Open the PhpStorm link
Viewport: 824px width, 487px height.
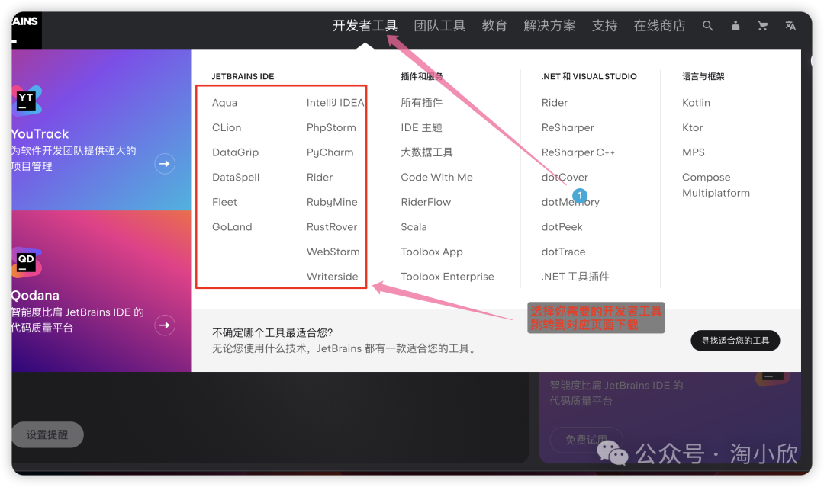(x=331, y=127)
